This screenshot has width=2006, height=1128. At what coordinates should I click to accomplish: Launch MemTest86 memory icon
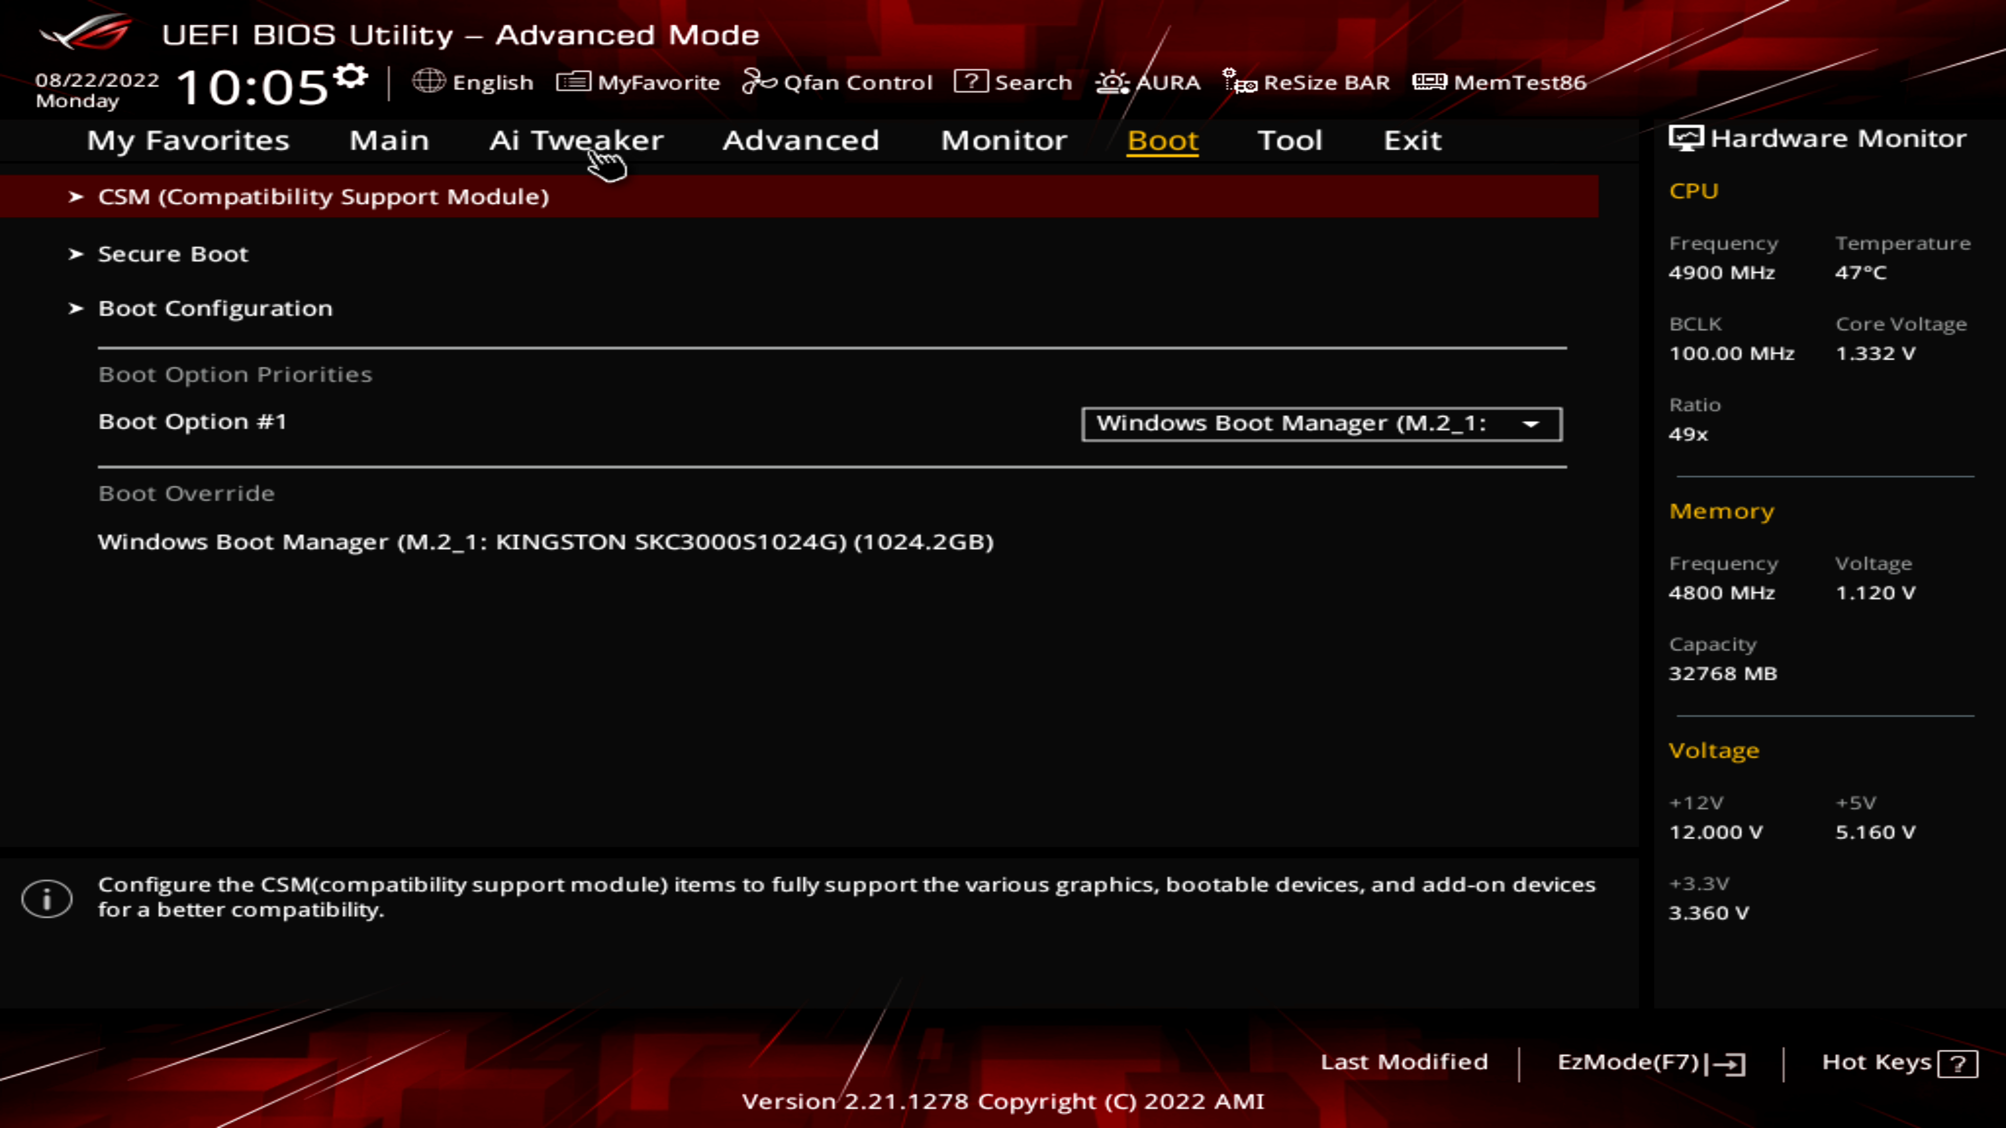tap(1429, 81)
